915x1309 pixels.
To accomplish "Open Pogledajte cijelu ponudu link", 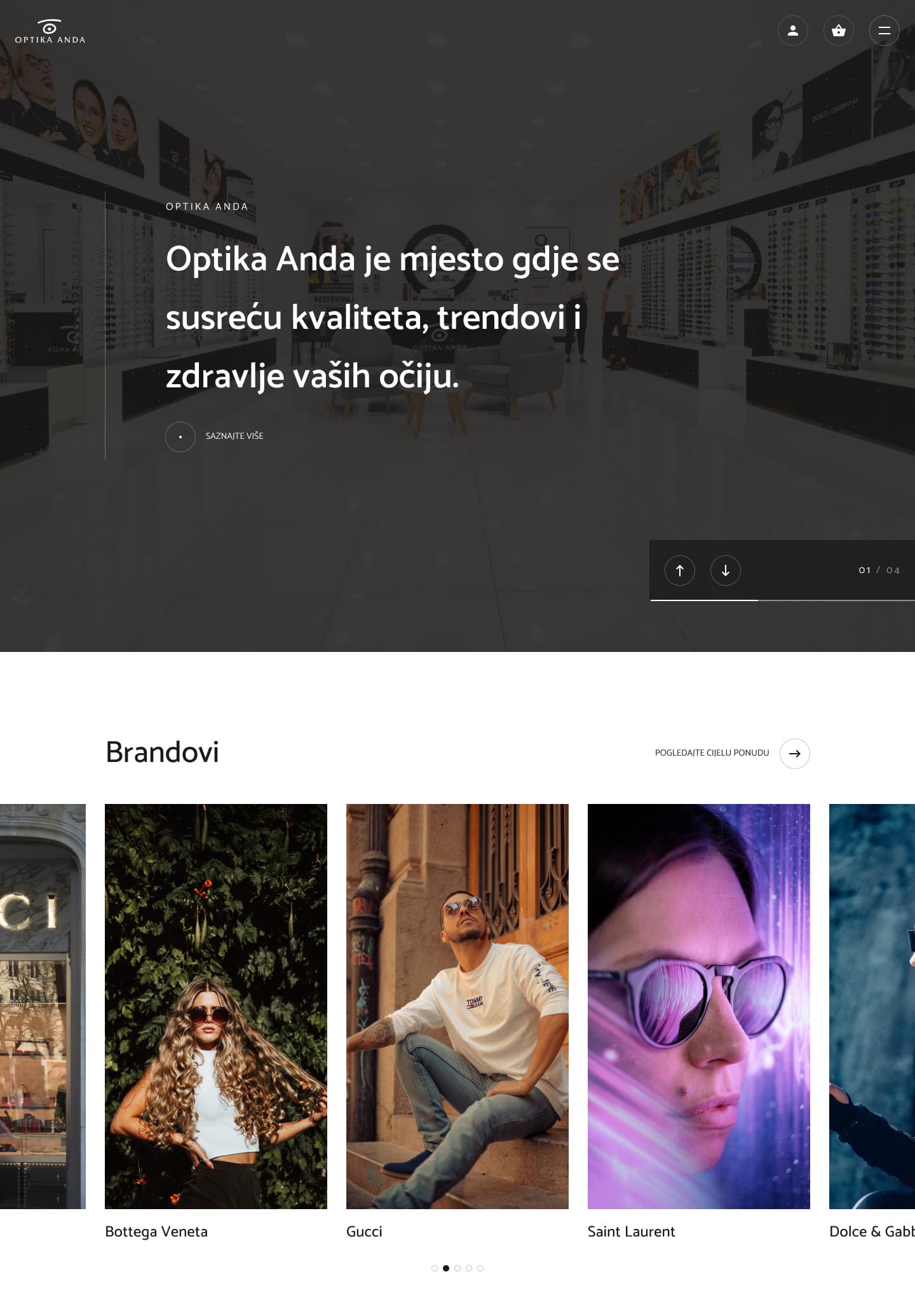I will (712, 753).
